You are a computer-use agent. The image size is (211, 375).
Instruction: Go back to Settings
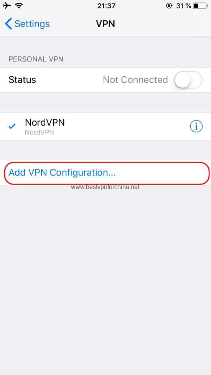pyautogui.click(x=27, y=24)
